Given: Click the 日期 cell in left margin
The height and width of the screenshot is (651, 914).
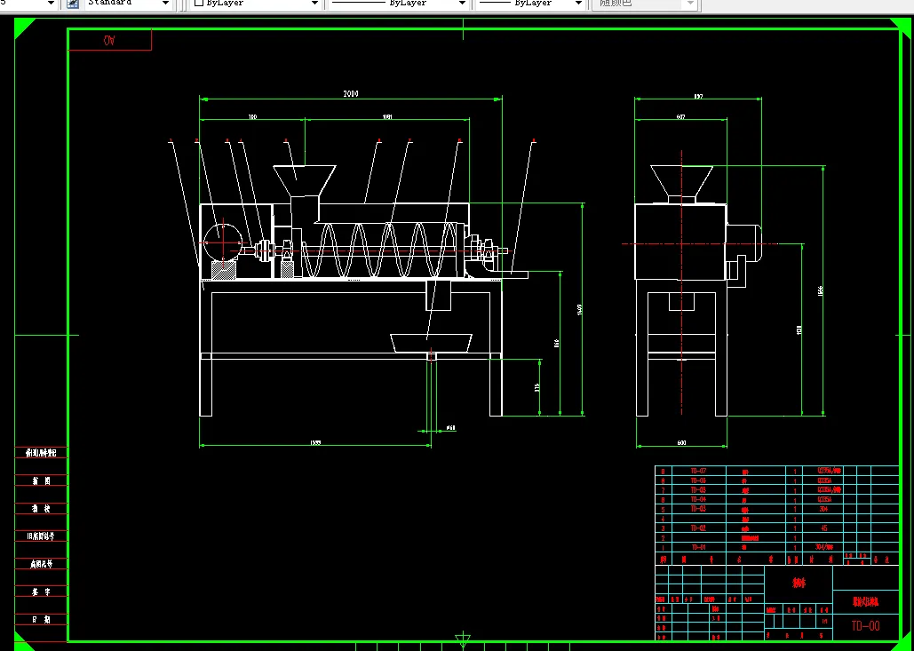Looking at the screenshot, I should click(41, 620).
